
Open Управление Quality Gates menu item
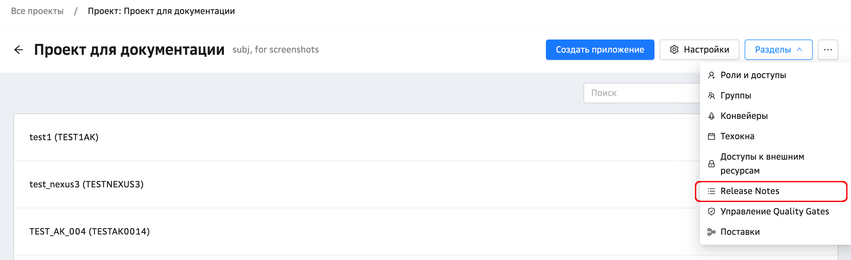(x=774, y=212)
